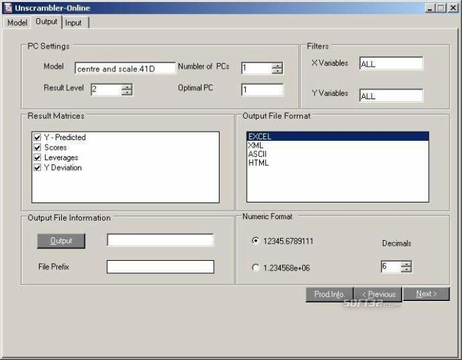
Task: Pick ASCII in the format list
Action: click(338, 154)
